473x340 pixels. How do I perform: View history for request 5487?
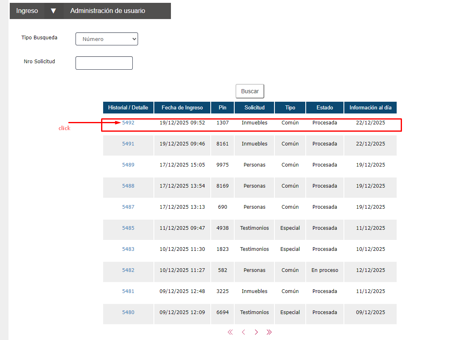coord(128,207)
